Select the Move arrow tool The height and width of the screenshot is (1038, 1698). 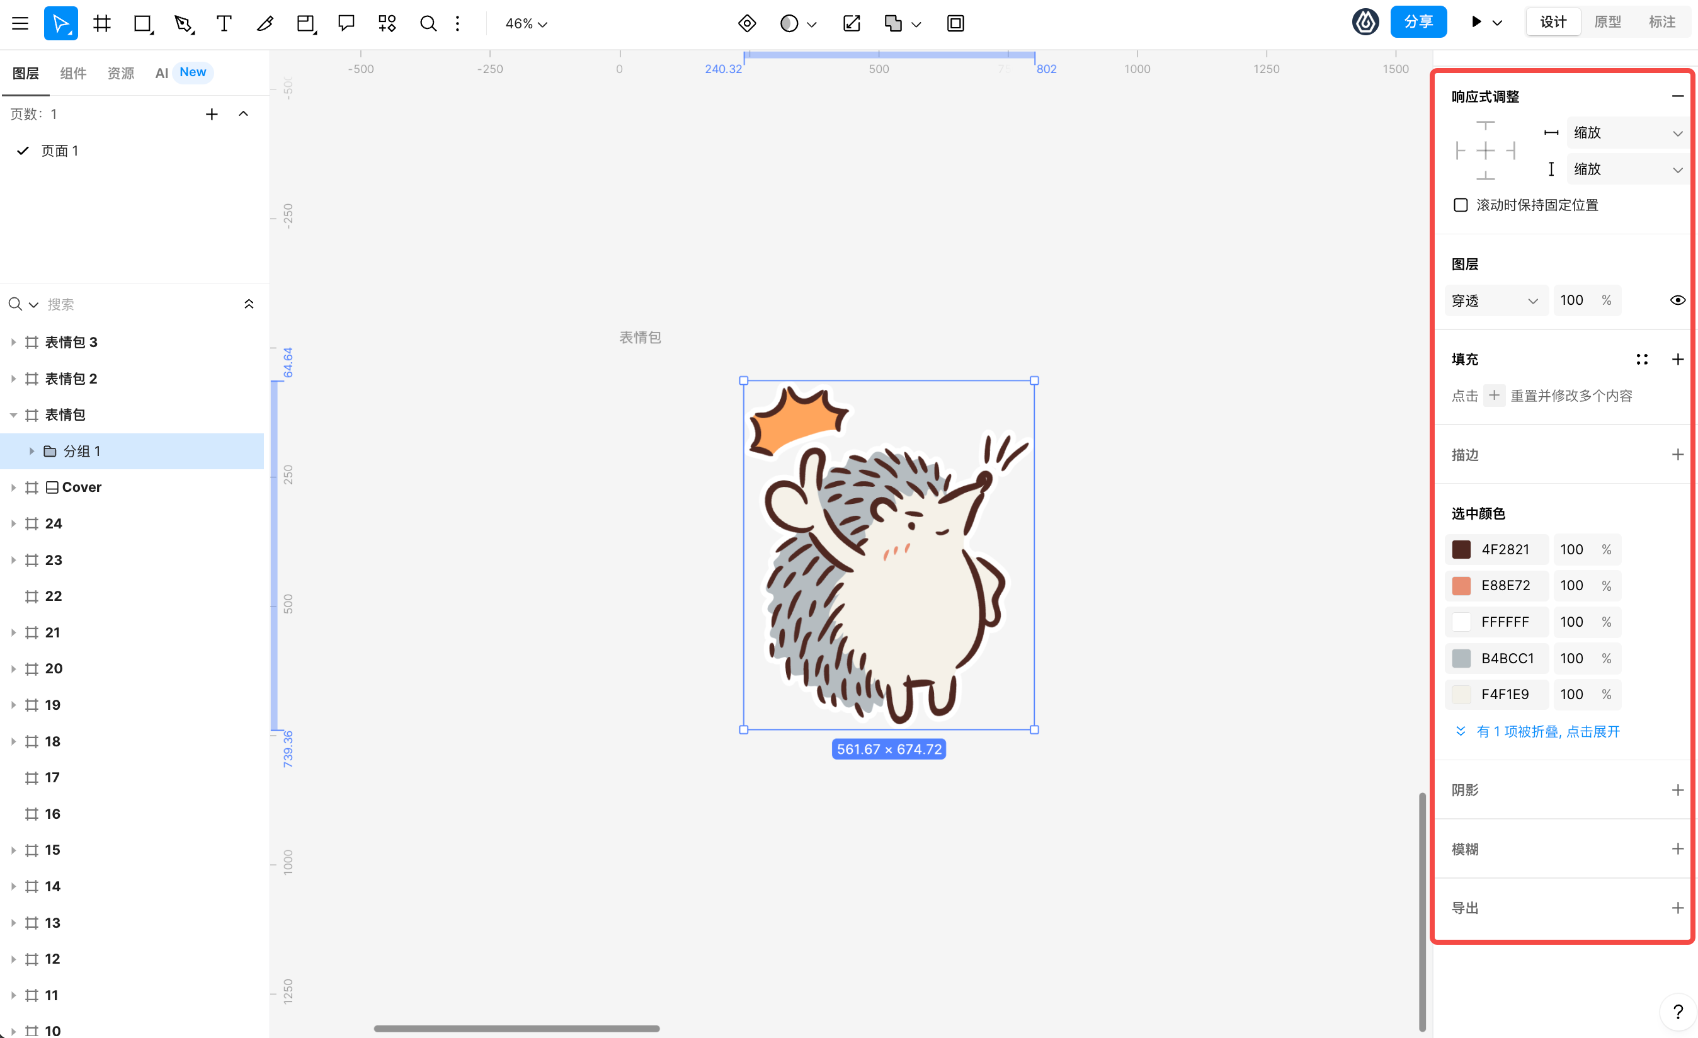click(x=60, y=23)
